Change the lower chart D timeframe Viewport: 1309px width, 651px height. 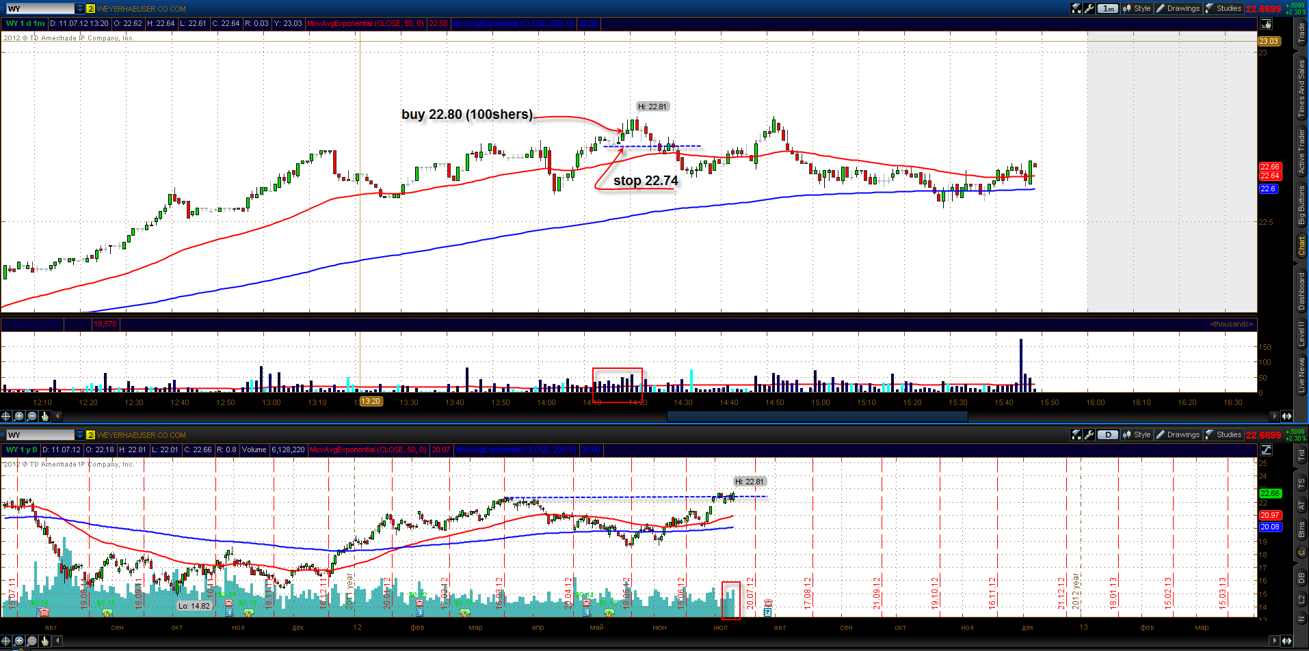pos(1108,434)
